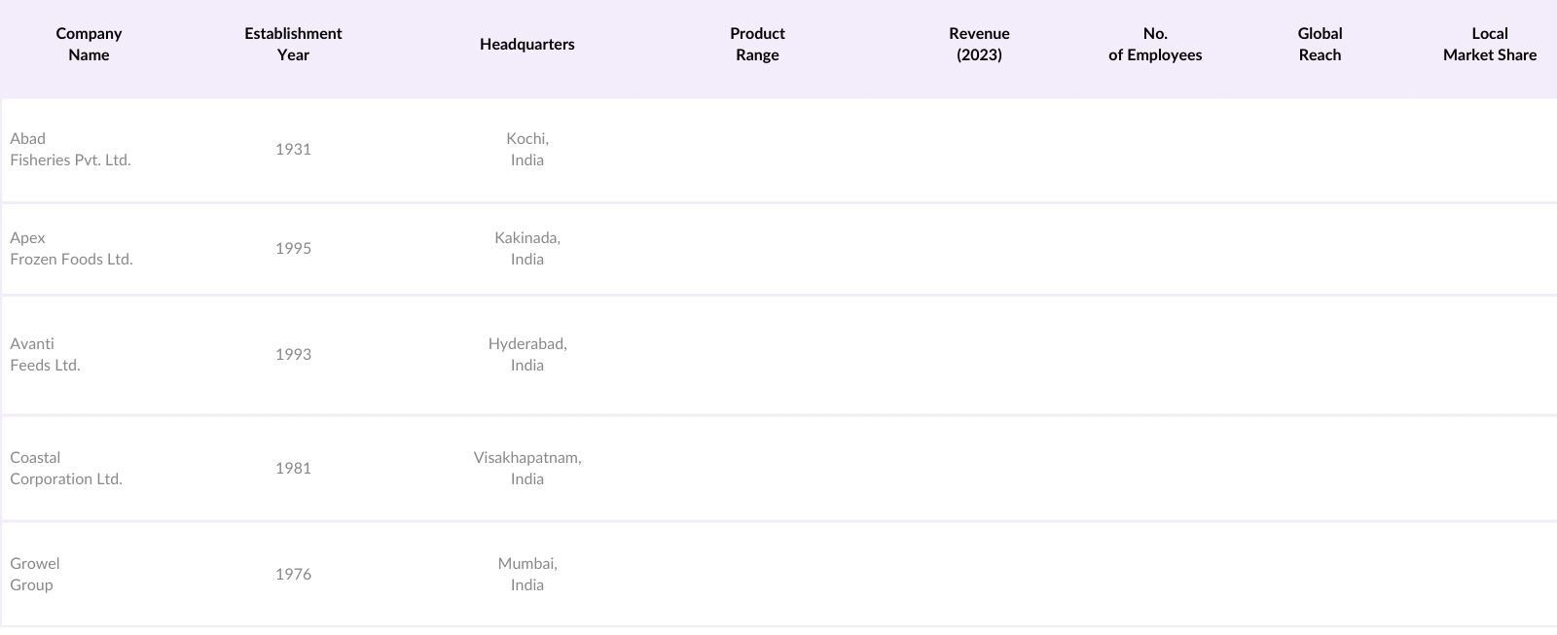Click the Visakhapatnam, India headquarters cell
This screenshot has width=1557, height=635.
tap(527, 469)
